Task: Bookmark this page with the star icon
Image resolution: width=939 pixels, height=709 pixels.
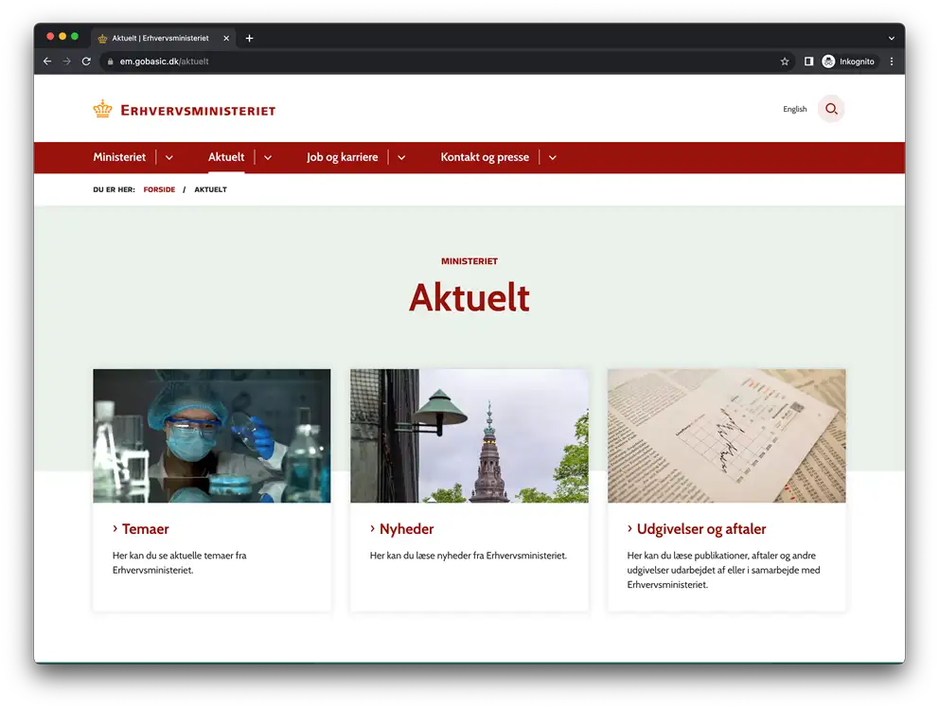Action: coord(785,62)
